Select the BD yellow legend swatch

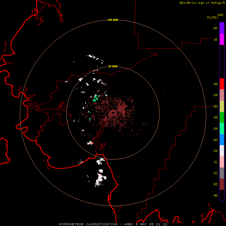pos(222,106)
